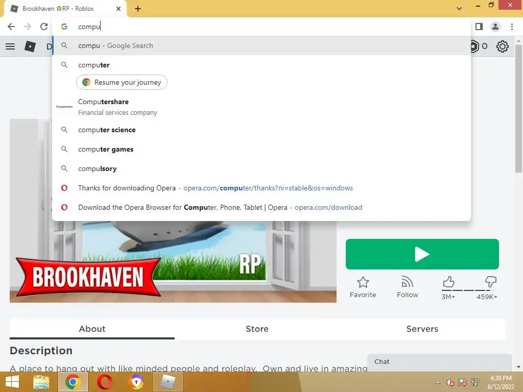This screenshot has width=523, height=392.
Task: Open the Roblox hamburger navigation menu
Action: (x=10, y=46)
